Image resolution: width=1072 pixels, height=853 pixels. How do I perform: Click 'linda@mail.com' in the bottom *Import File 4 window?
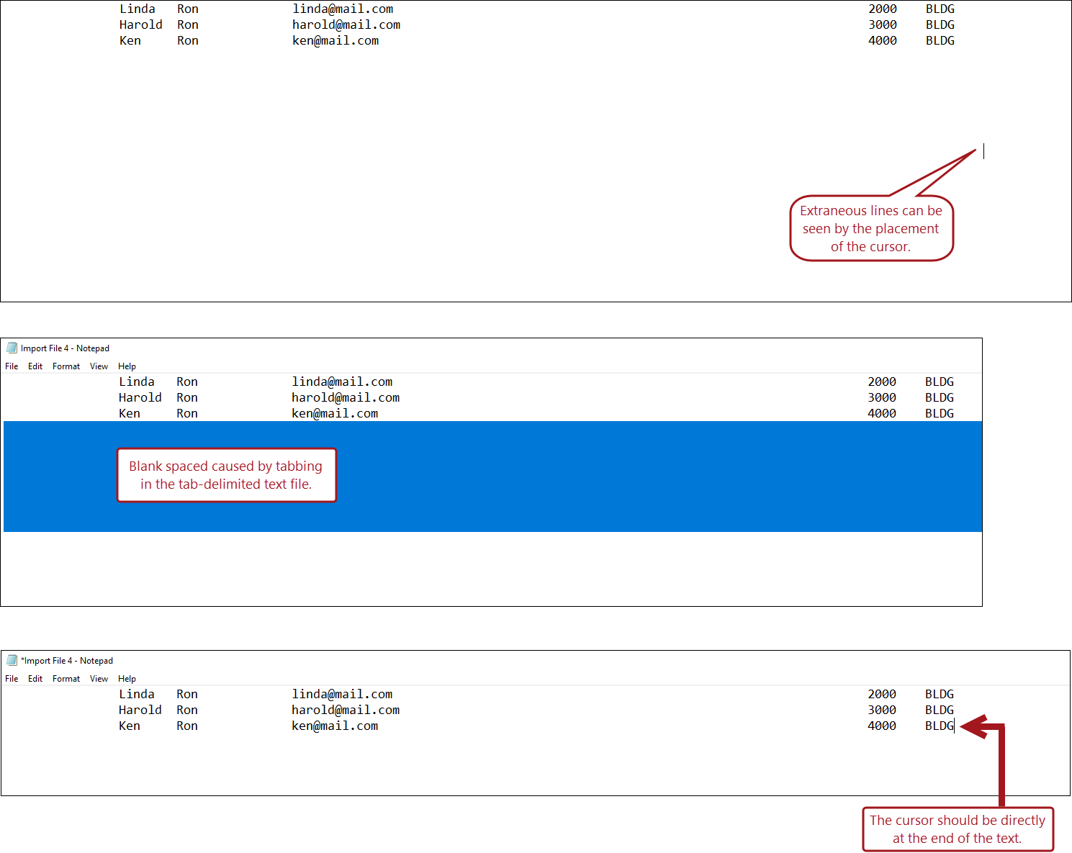click(342, 694)
